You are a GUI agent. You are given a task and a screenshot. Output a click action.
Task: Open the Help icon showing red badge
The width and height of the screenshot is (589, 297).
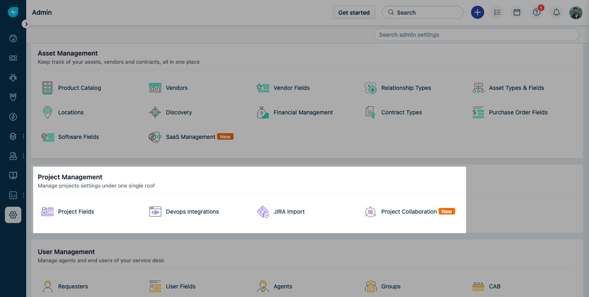pyautogui.click(x=537, y=12)
